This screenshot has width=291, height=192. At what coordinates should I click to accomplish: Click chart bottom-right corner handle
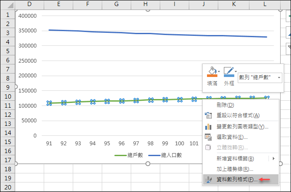click(x=281, y=163)
